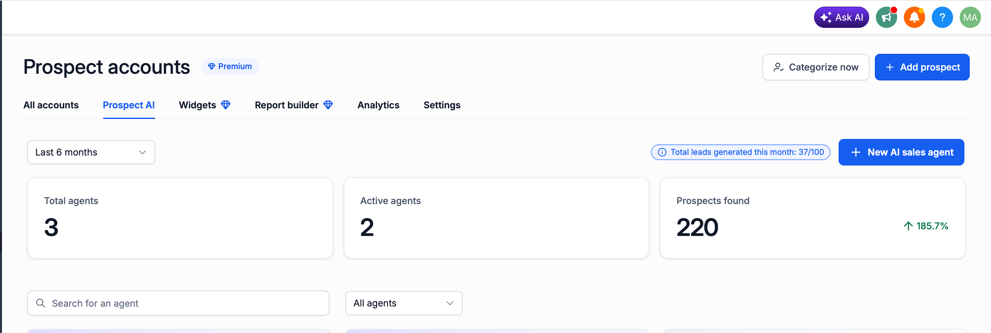The image size is (991, 333).
Task: Click the chevron on the date range selector
Action: [x=142, y=153]
